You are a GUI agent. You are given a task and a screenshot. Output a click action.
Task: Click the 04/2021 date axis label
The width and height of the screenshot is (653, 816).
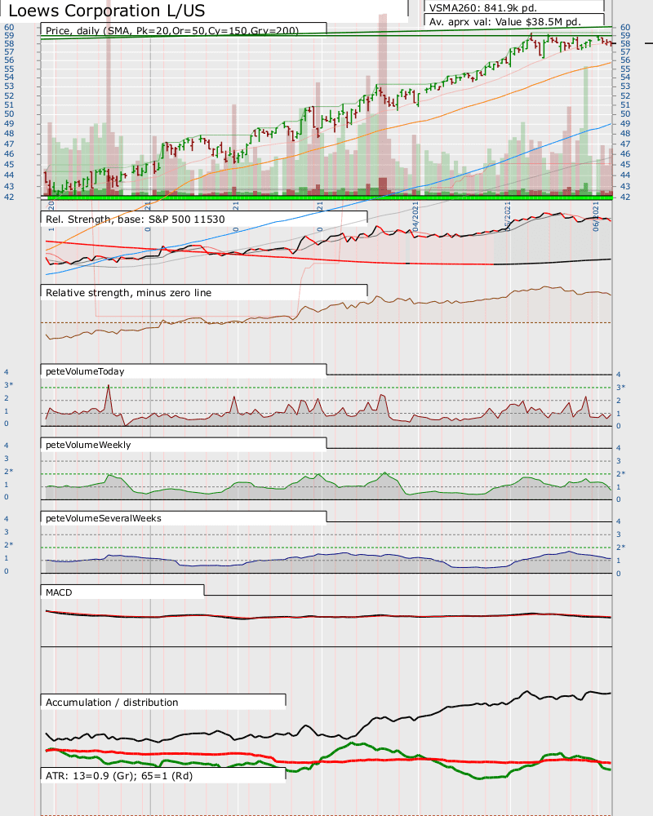click(x=415, y=217)
